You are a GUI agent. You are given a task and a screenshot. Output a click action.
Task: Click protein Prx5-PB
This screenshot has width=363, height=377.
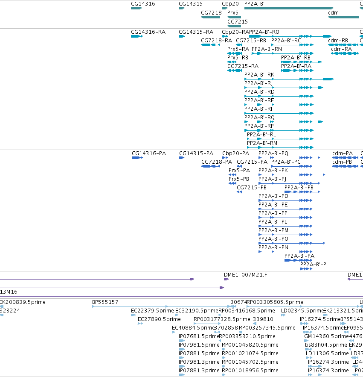click(232, 183)
